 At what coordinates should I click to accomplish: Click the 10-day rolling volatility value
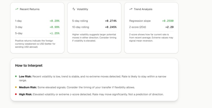[110, 27]
